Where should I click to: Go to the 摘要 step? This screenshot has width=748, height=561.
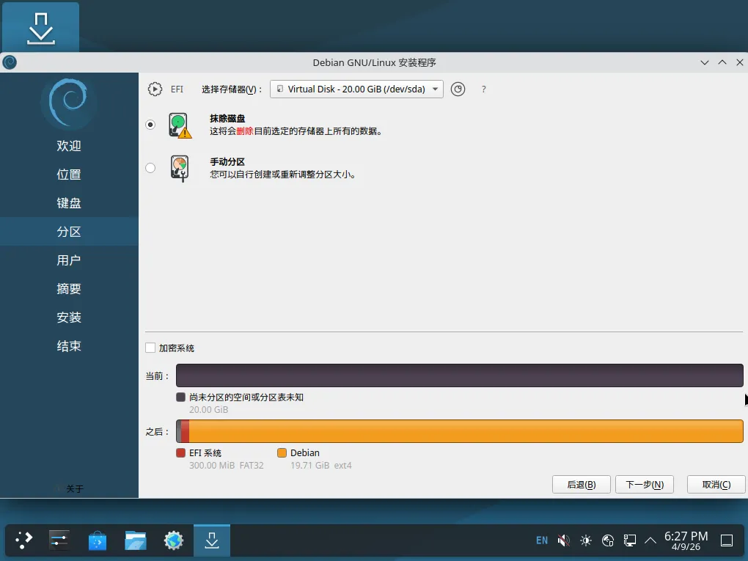point(69,289)
